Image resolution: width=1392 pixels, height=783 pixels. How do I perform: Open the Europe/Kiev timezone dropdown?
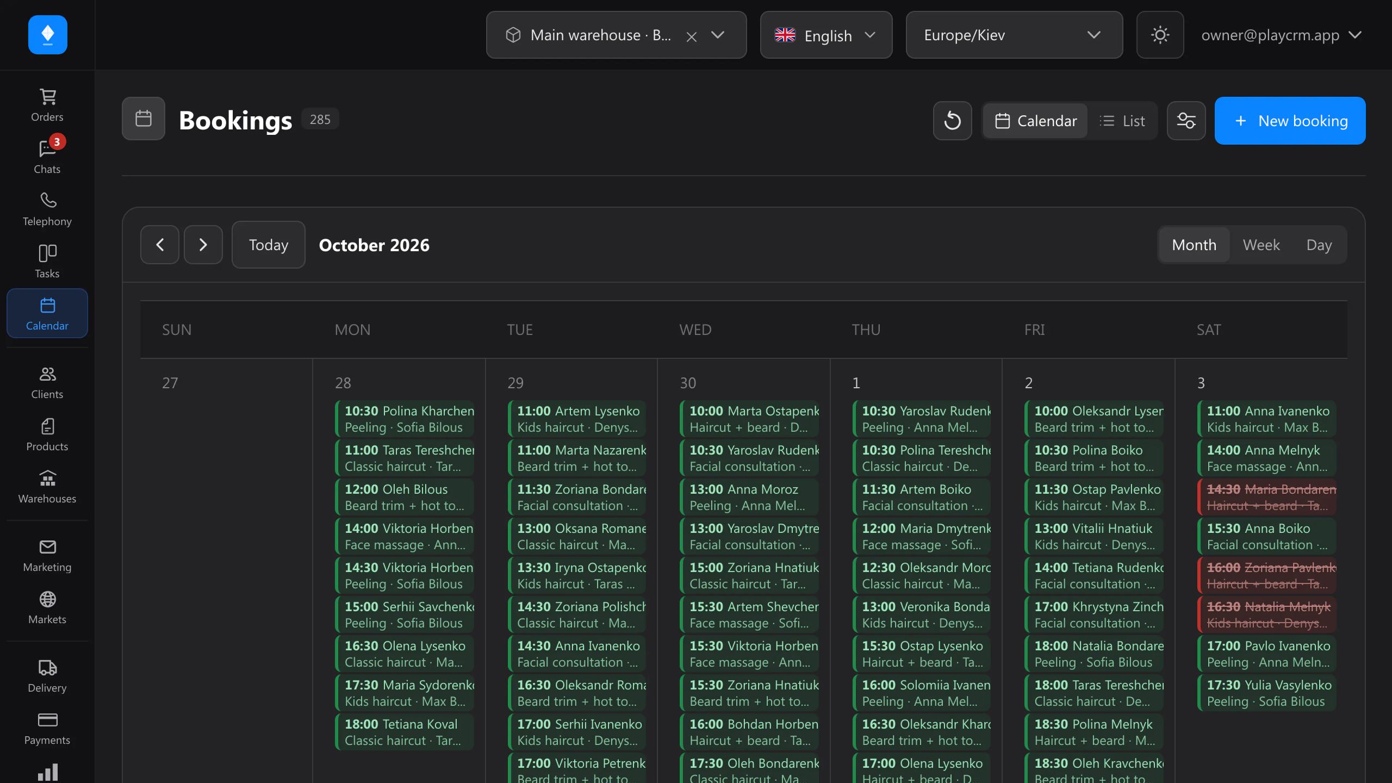1014,35
